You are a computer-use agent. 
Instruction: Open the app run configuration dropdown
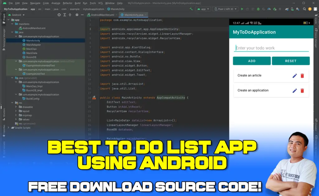[203, 9]
